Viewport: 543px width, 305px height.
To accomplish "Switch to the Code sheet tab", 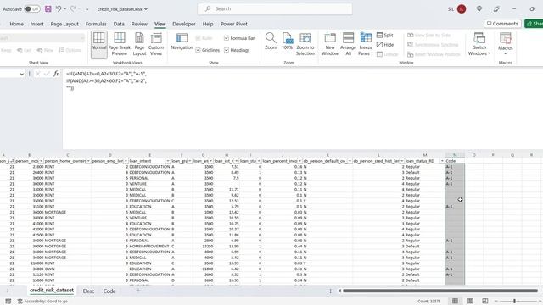I will coord(109,291).
